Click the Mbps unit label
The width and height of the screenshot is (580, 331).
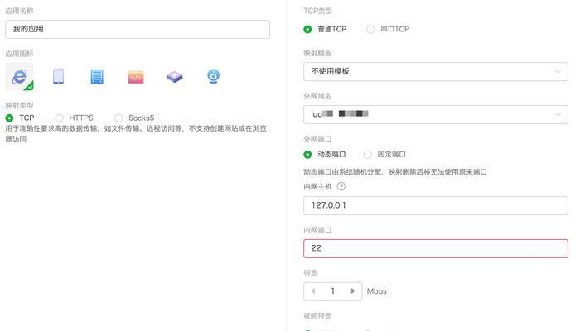click(376, 291)
